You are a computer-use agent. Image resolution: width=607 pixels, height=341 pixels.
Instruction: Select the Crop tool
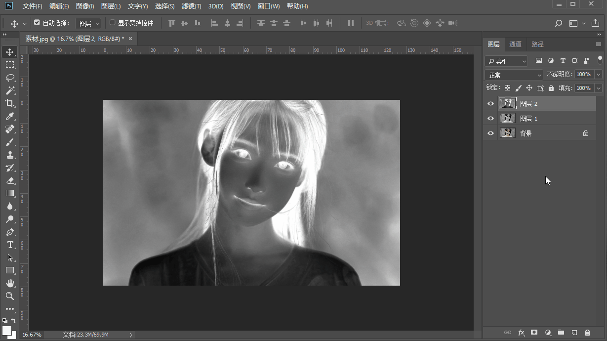pos(10,103)
